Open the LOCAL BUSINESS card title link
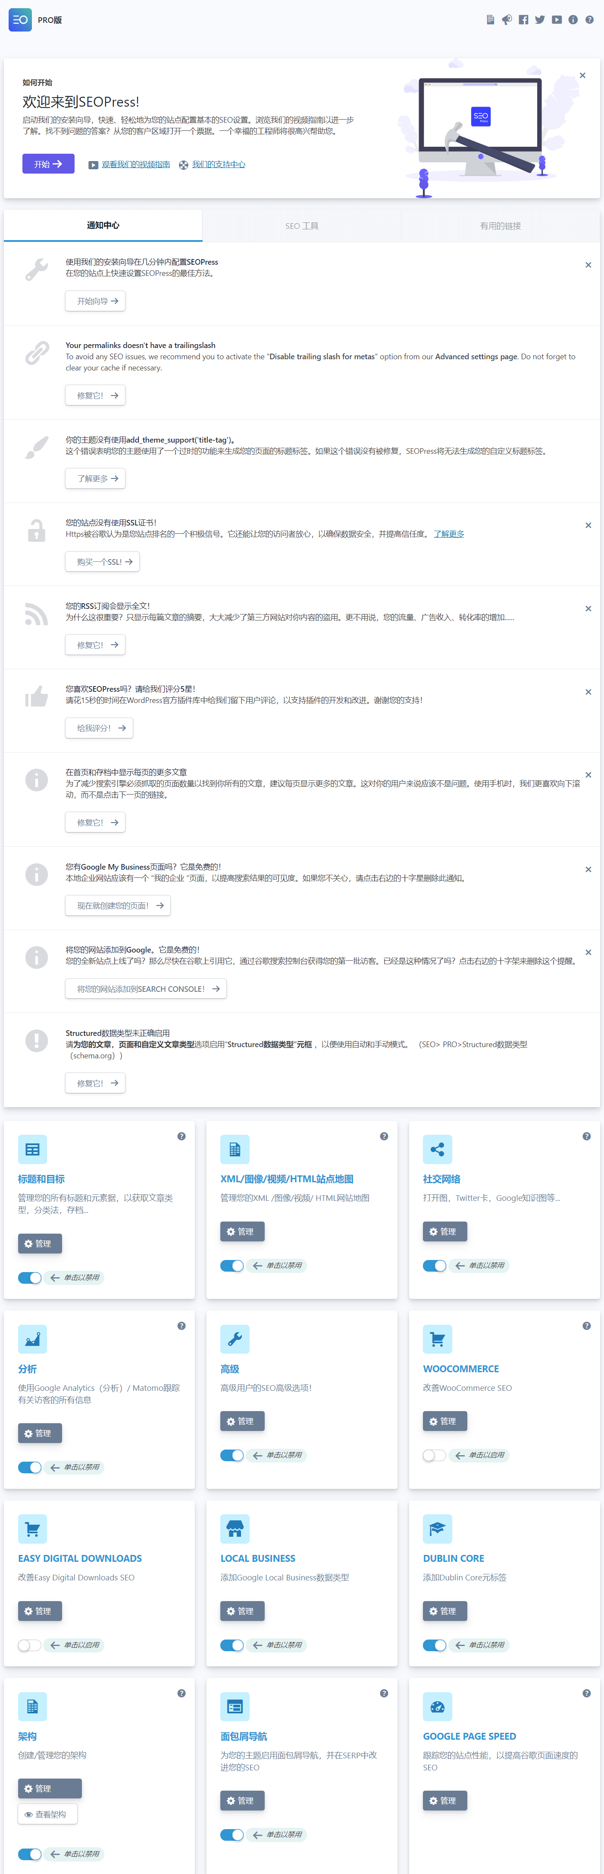 [258, 1558]
